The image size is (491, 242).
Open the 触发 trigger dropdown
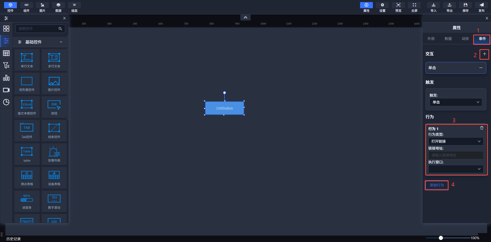click(x=456, y=102)
